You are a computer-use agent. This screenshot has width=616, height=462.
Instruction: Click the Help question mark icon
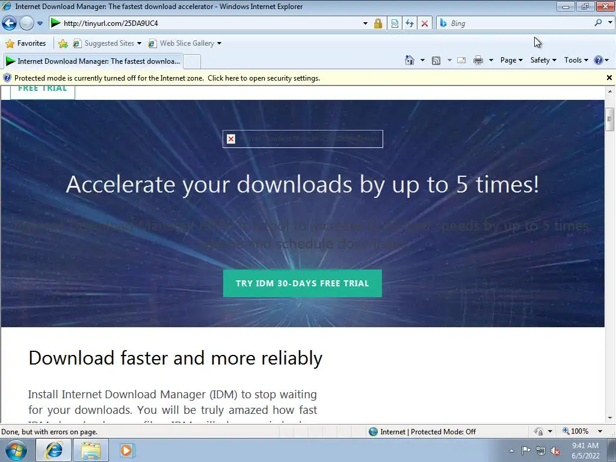coord(599,60)
